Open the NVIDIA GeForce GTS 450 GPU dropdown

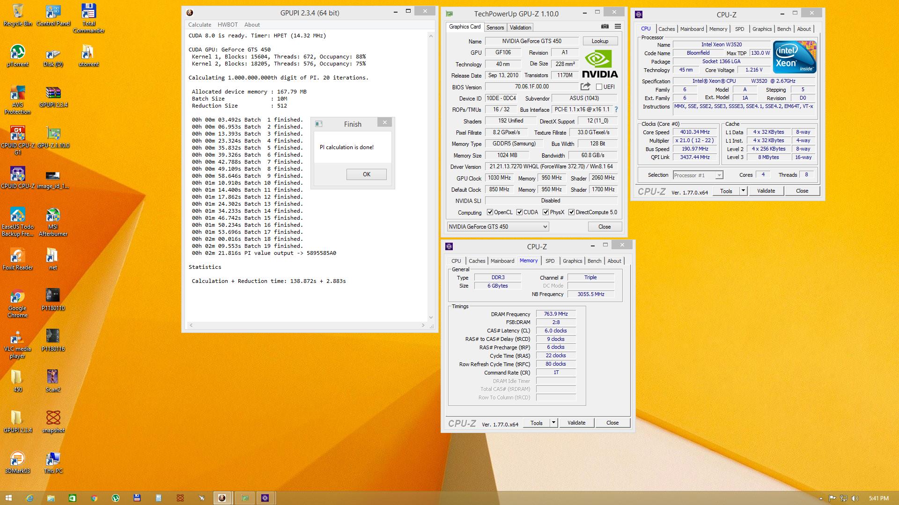(498, 226)
